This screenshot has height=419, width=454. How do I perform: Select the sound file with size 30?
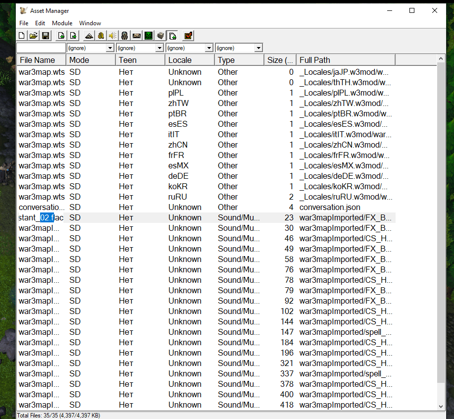pyautogui.click(x=206, y=228)
